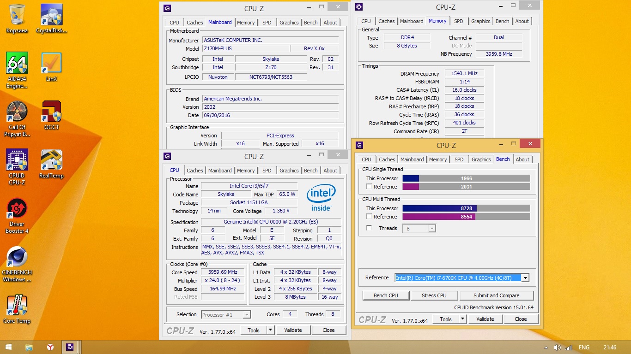Click Validate in the Bench window
This screenshot has width=631, height=354.
pos(485,319)
